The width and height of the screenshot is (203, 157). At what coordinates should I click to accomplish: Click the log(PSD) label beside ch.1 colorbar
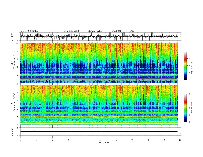pyautogui.click(x=192, y=67)
